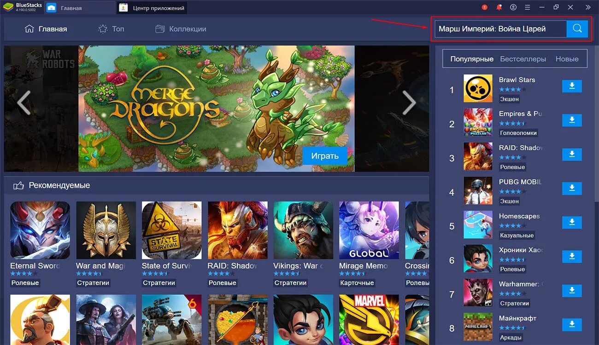Click Стратегии tag under State of Survival

(159, 283)
